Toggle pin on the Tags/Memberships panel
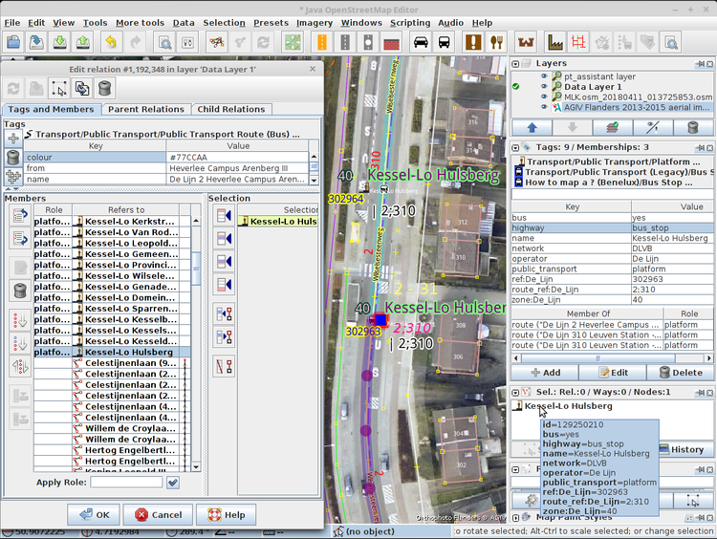717x539 pixels. (701, 148)
